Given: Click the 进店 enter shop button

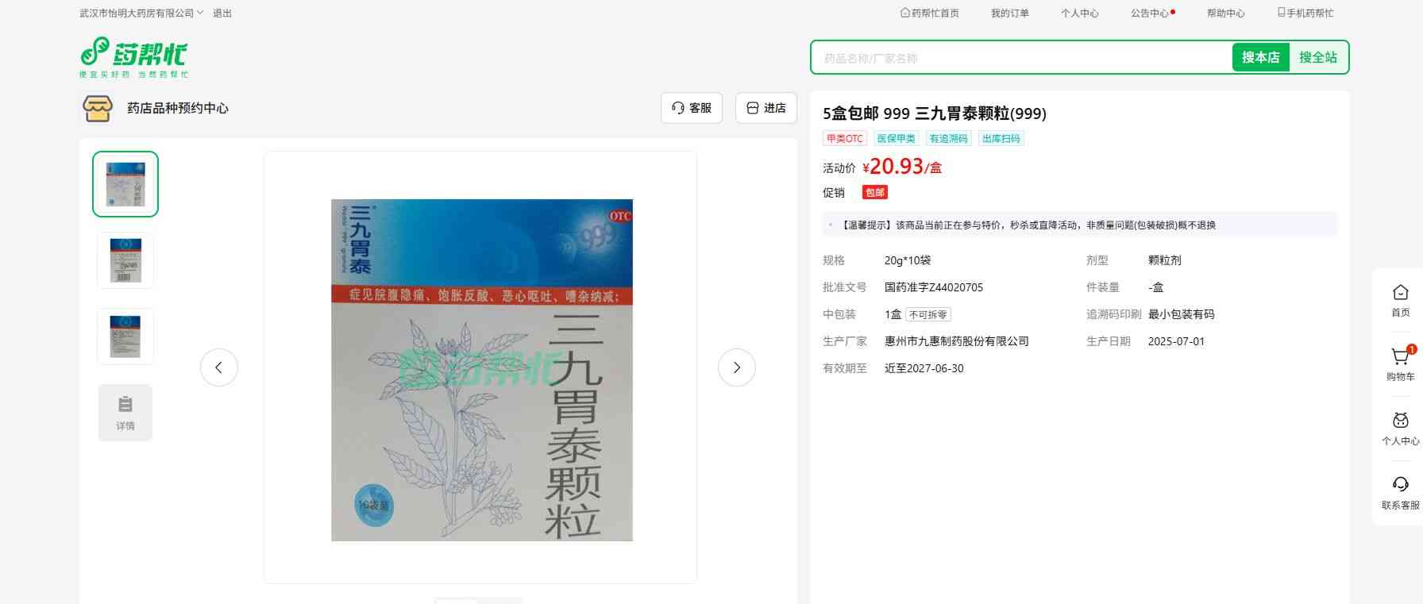Looking at the screenshot, I should [x=765, y=108].
